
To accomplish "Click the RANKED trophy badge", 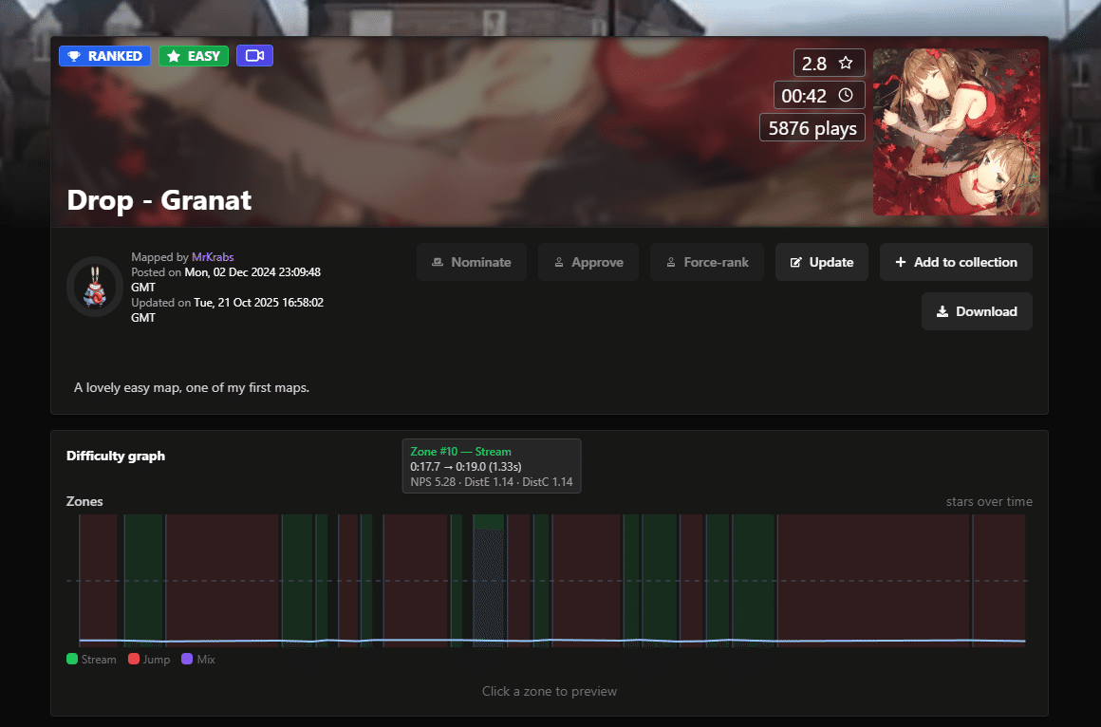I will 104,56.
